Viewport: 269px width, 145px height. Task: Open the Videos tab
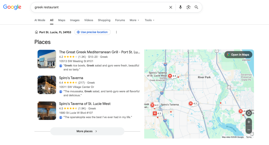(x=89, y=20)
